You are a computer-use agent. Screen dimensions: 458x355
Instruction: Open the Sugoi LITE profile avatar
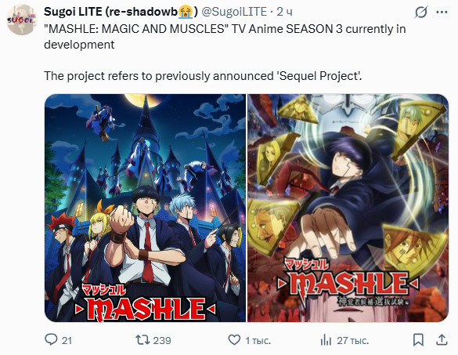[22, 20]
